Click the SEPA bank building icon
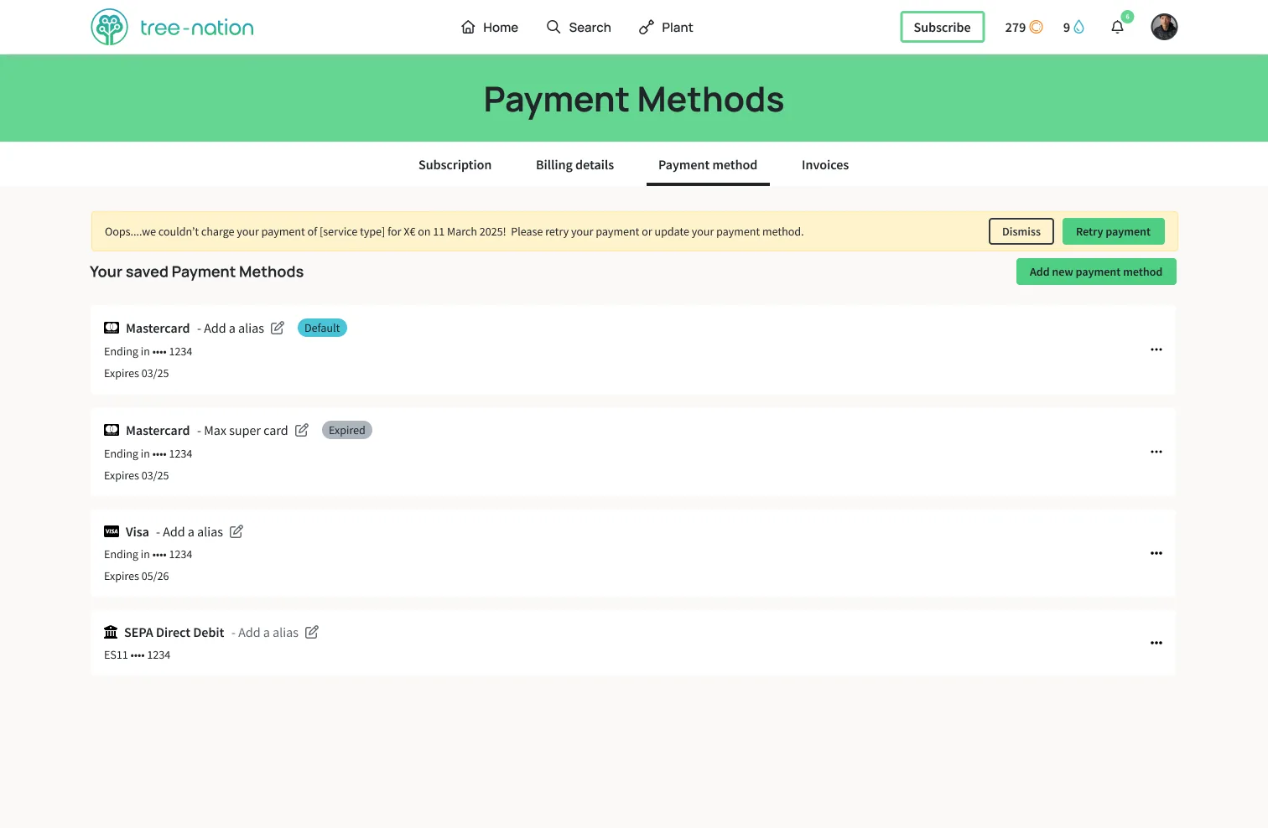Image resolution: width=1268 pixels, height=828 pixels. coord(111,632)
